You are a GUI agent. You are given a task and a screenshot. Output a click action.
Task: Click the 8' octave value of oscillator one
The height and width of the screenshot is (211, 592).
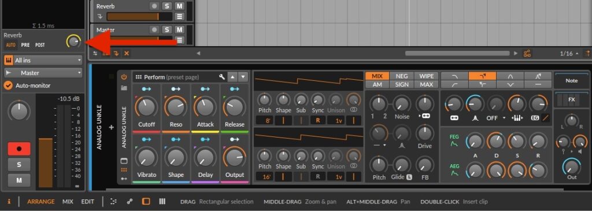pyautogui.click(x=265, y=120)
